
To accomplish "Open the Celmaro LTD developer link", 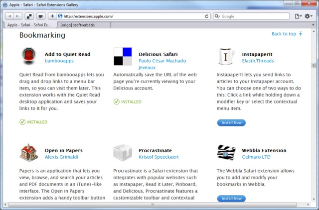I will click(x=256, y=157).
